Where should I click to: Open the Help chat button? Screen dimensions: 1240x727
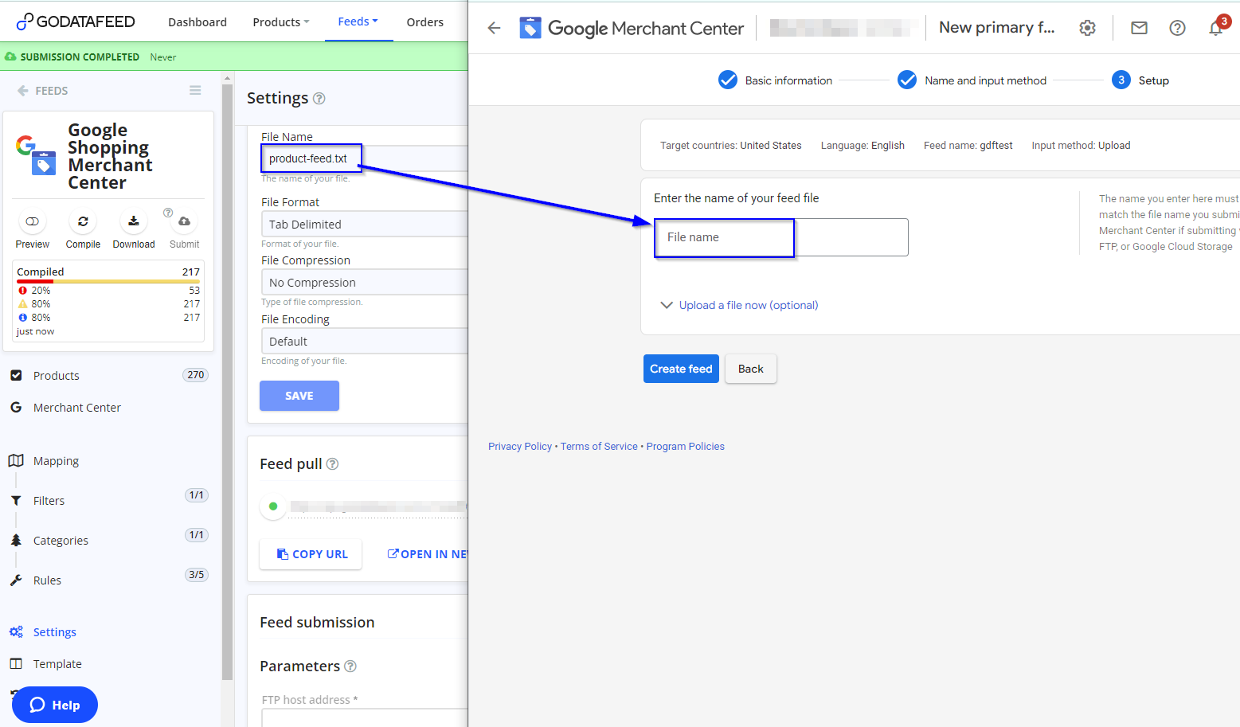point(55,705)
